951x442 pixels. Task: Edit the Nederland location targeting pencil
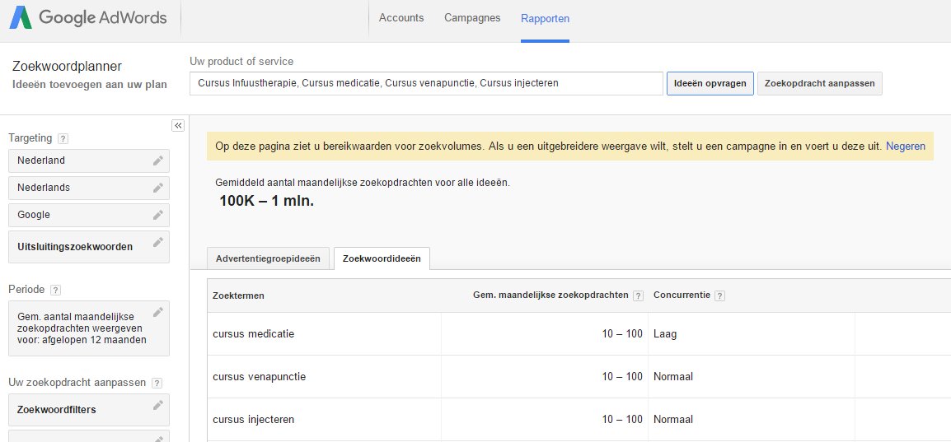157,161
